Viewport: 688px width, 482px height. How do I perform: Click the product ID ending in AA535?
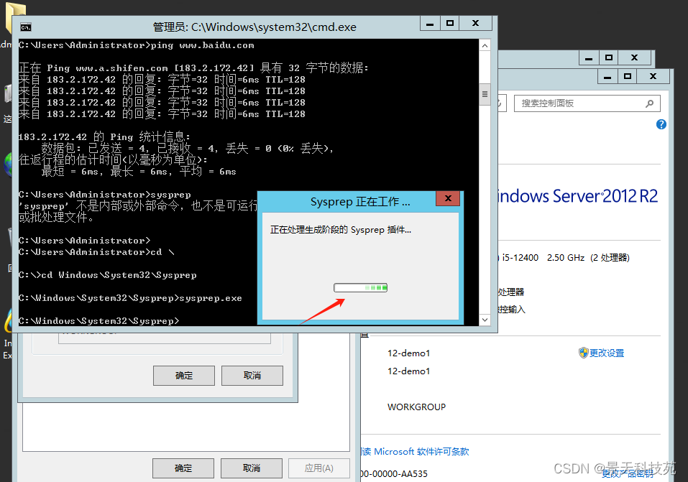pos(394,473)
